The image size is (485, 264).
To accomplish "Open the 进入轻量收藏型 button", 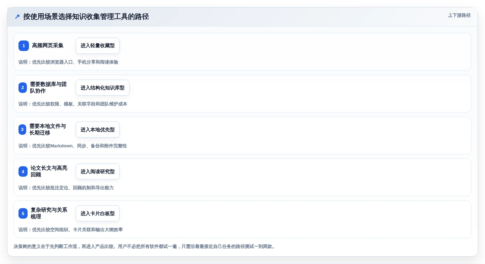I will 98,46.
